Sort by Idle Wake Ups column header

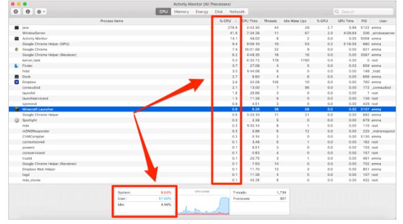(295, 21)
